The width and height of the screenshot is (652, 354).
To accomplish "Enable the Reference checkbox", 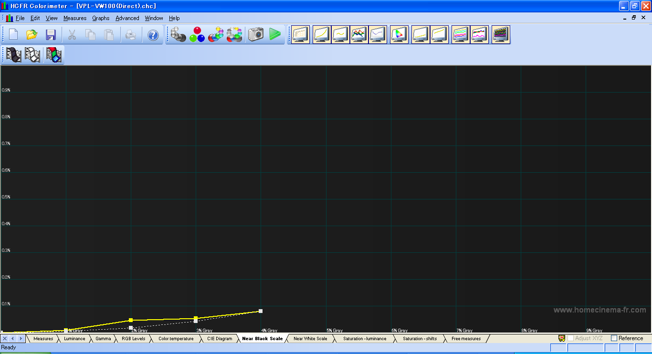I will (614, 338).
